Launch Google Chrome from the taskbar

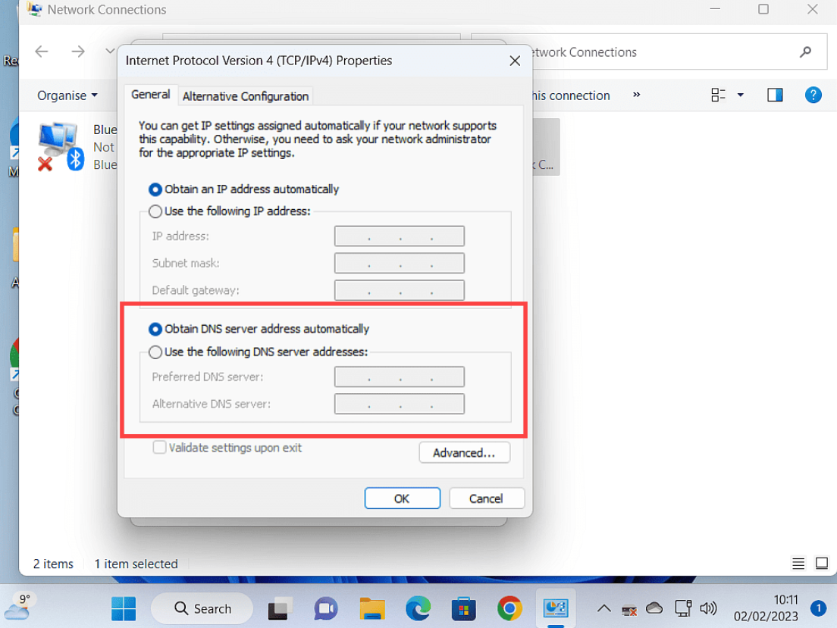[x=509, y=608]
